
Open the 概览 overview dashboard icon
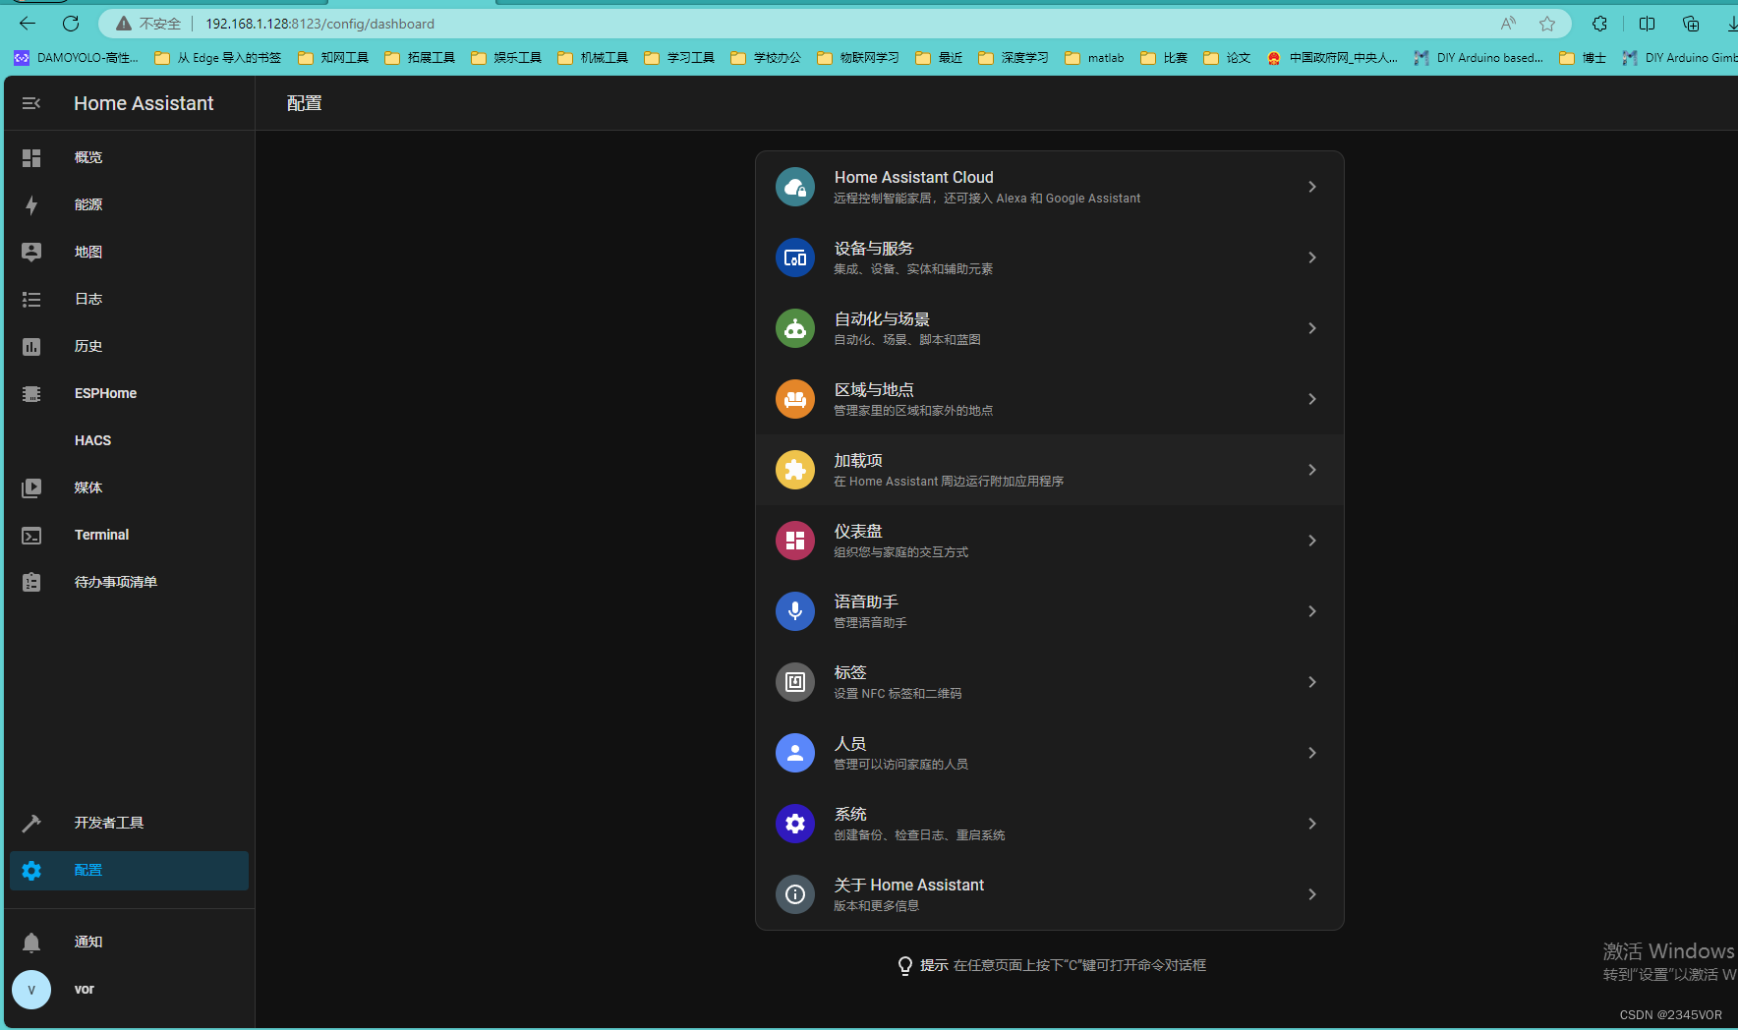[x=31, y=157]
